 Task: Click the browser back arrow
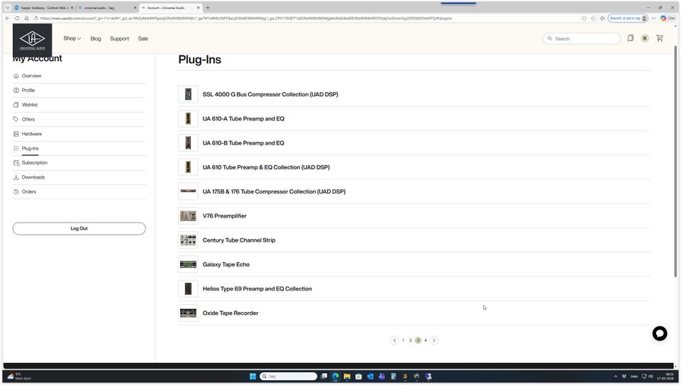(7, 18)
